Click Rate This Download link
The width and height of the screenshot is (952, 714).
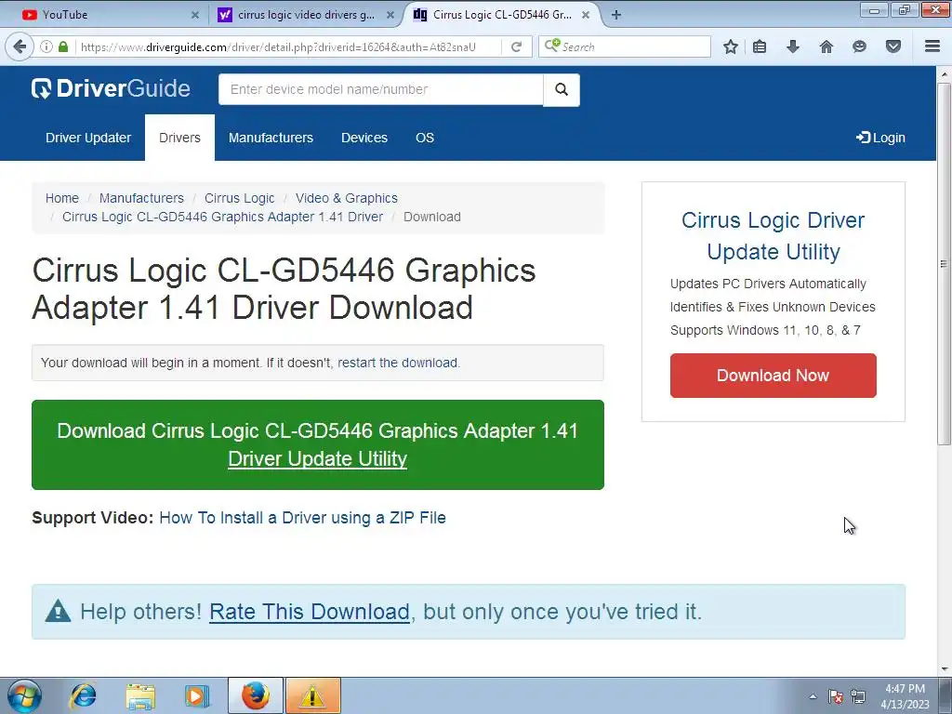[x=309, y=612]
